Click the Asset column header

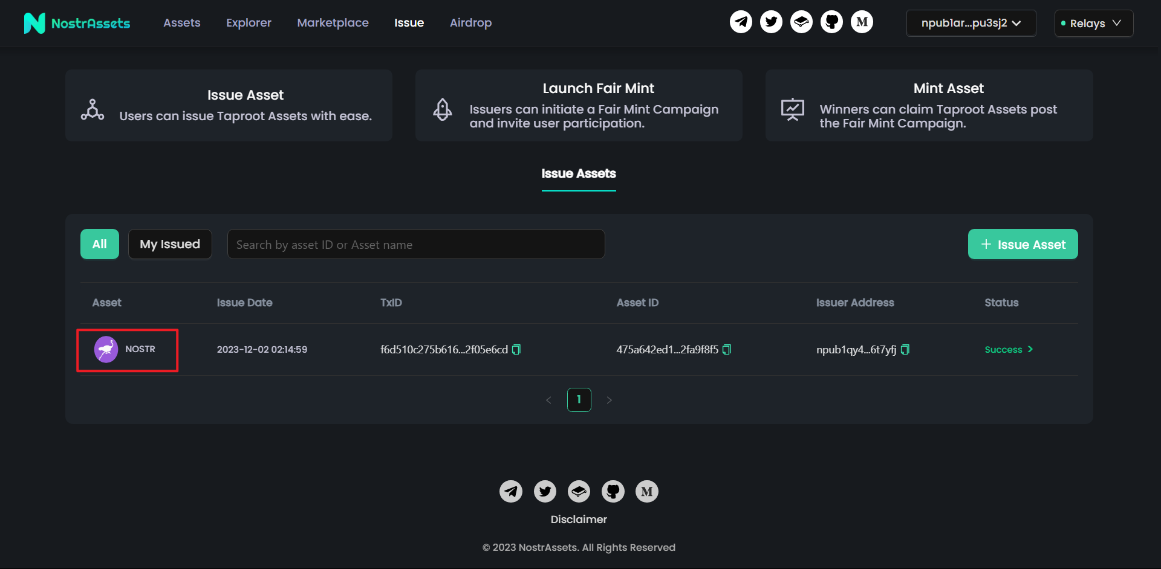[x=106, y=303]
